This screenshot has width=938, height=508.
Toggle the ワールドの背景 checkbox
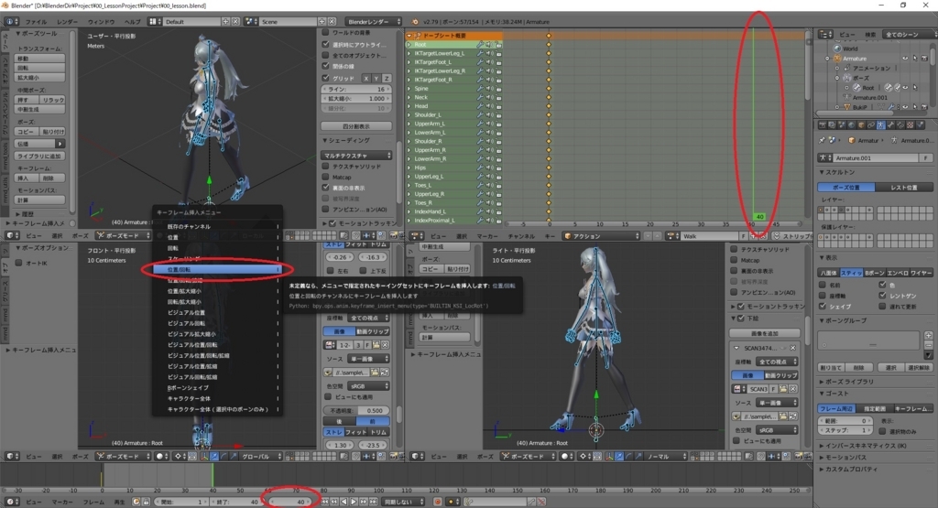pyautogui.click(x=326, y=32)
